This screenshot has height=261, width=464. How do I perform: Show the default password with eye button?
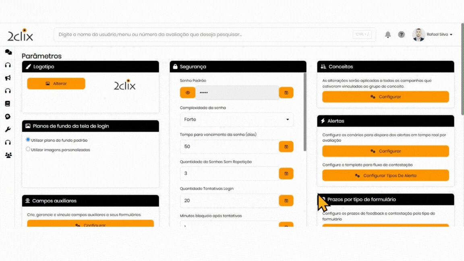coord(188,93)
